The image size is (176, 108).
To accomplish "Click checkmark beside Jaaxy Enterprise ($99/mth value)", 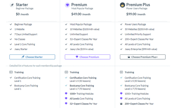I will point(121,49).
